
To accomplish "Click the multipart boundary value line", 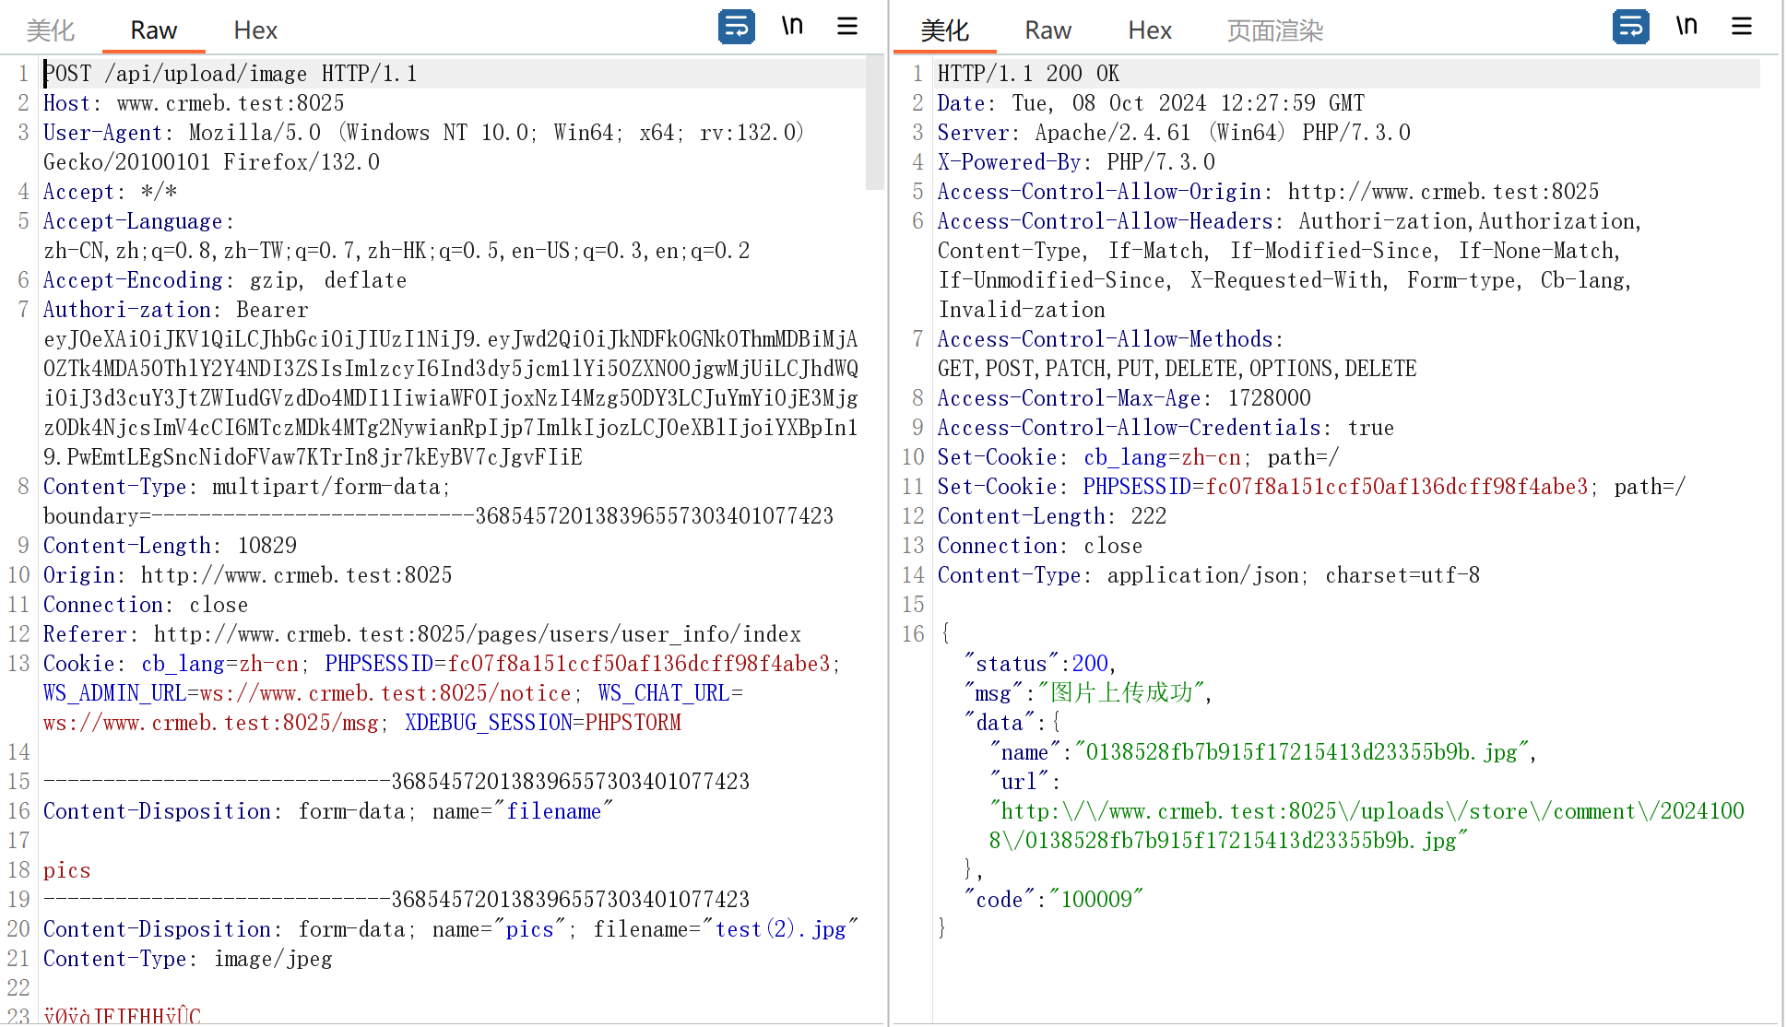I will (x=439, y=516).
